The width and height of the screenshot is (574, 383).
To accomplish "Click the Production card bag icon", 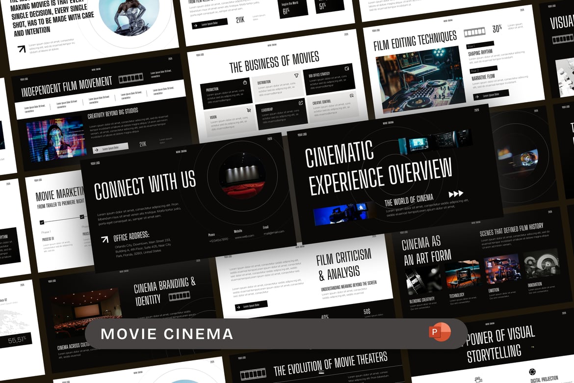I will tap(245, 82).
